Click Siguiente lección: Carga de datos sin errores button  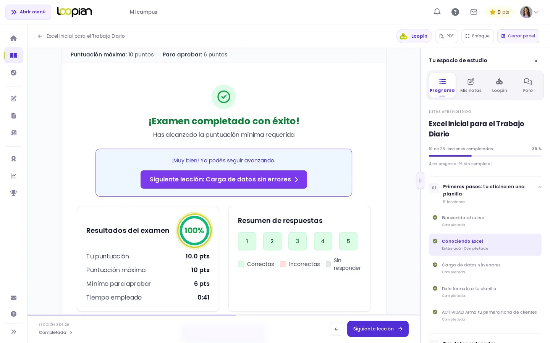(224, 180)
